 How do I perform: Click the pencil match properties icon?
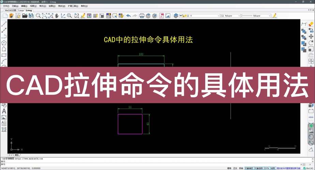[x=274, y=16]
